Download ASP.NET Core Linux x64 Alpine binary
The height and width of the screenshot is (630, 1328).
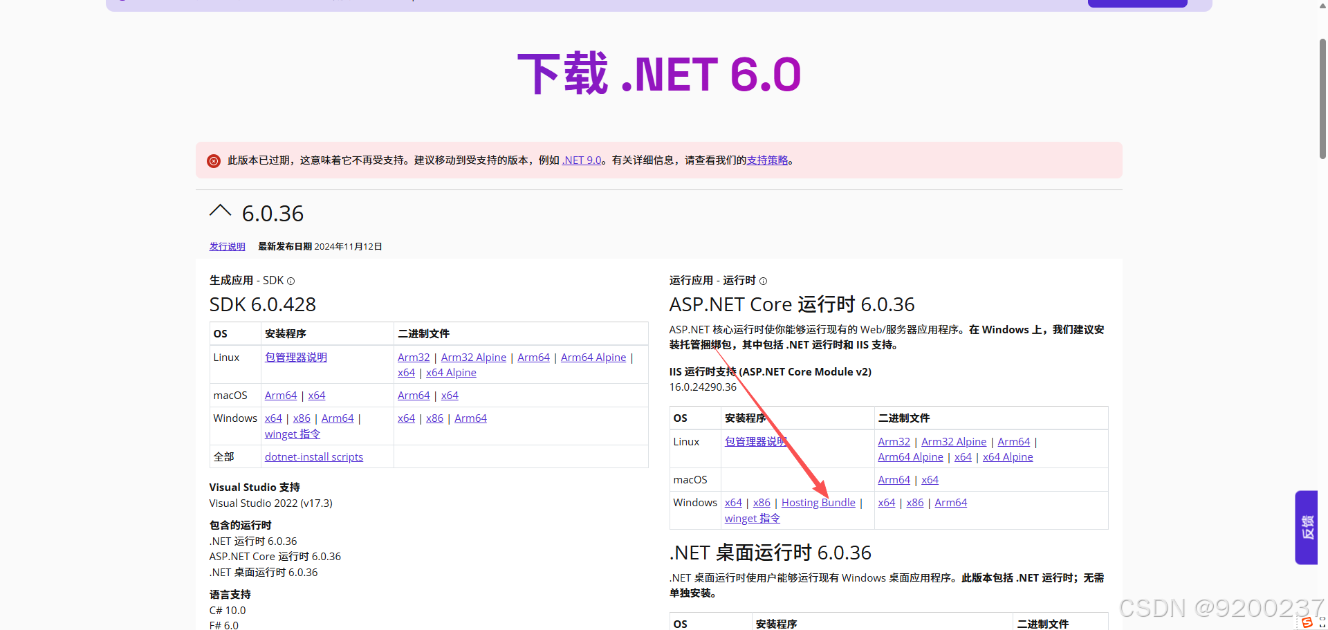(x=1008, y=456)
